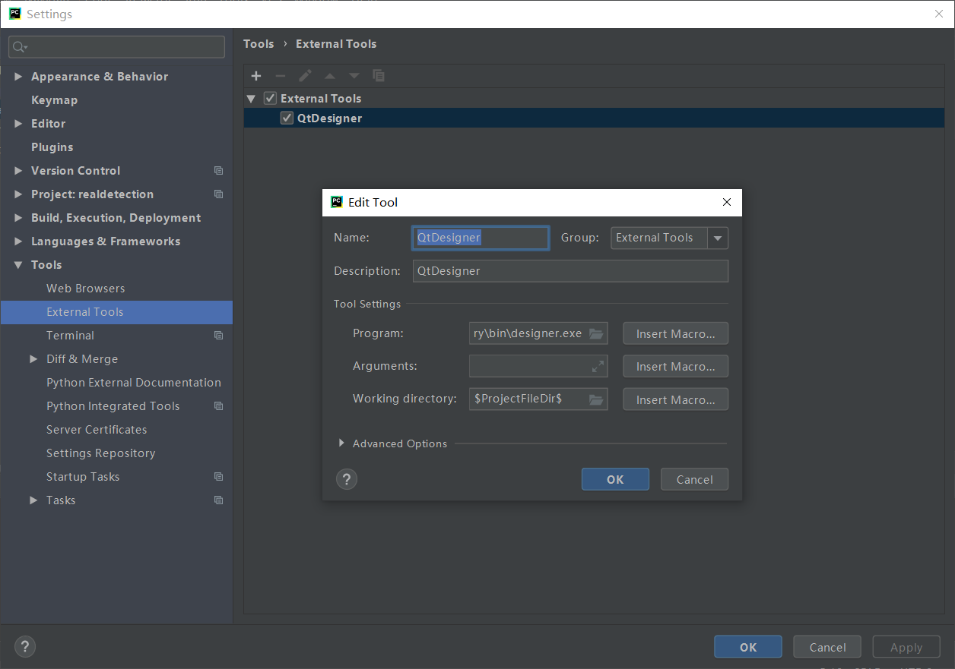Open help in Settings window bottom

click(x=25, y=647)
